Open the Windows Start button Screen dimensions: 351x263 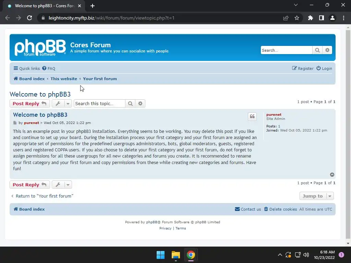point(160,255)
